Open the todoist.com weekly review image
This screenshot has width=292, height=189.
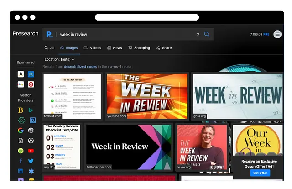pos(72,96)
